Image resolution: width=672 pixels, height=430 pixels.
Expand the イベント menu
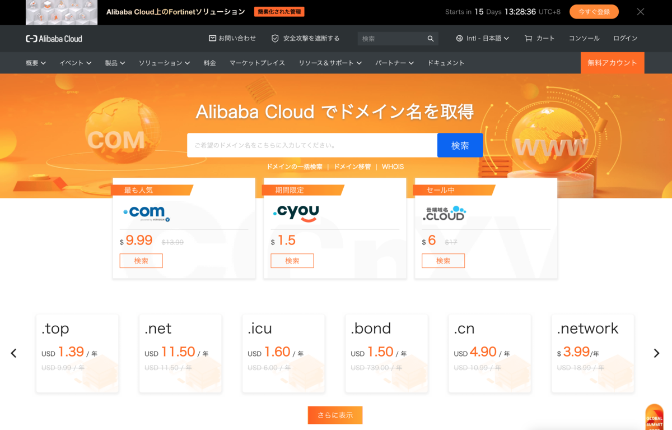(75, 63)
